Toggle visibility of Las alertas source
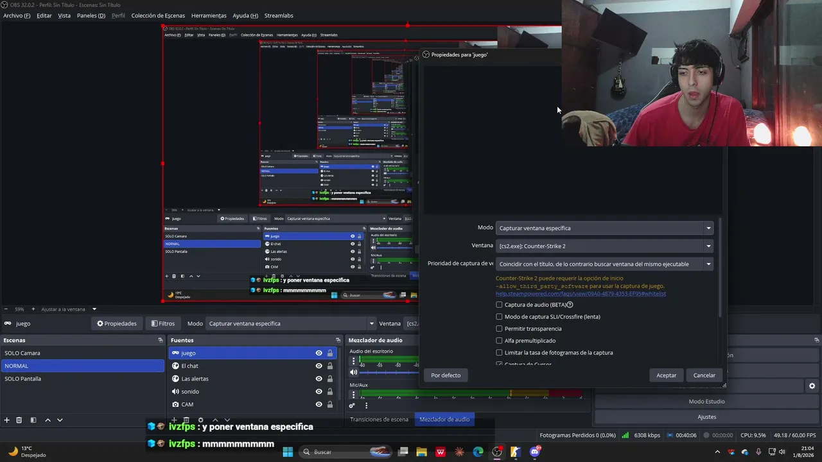 click(x=319, y=379)
